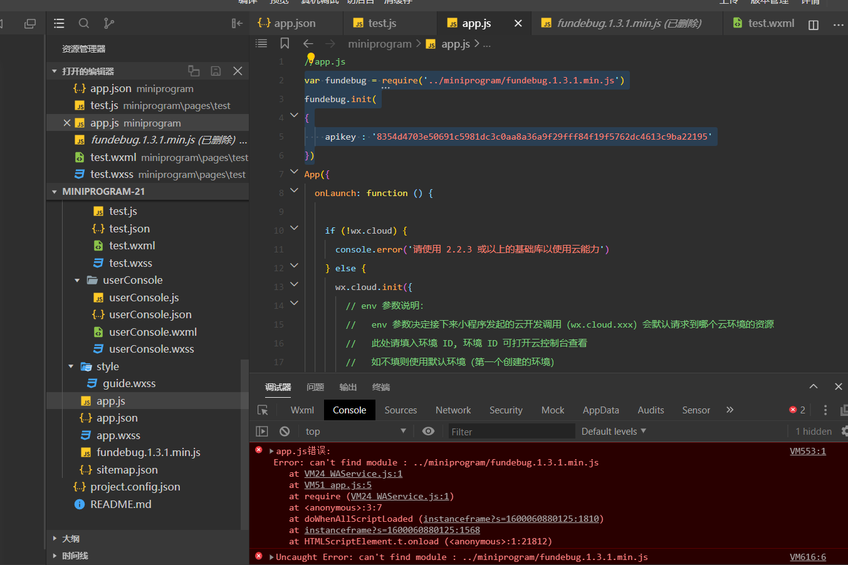Click the red error count indicator
The image size is (848, 565).
pyautogui.click(x=797, y=410)
